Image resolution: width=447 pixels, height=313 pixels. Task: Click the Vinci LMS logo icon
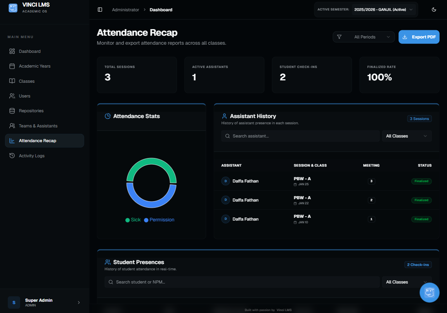(x=13, y=8)
